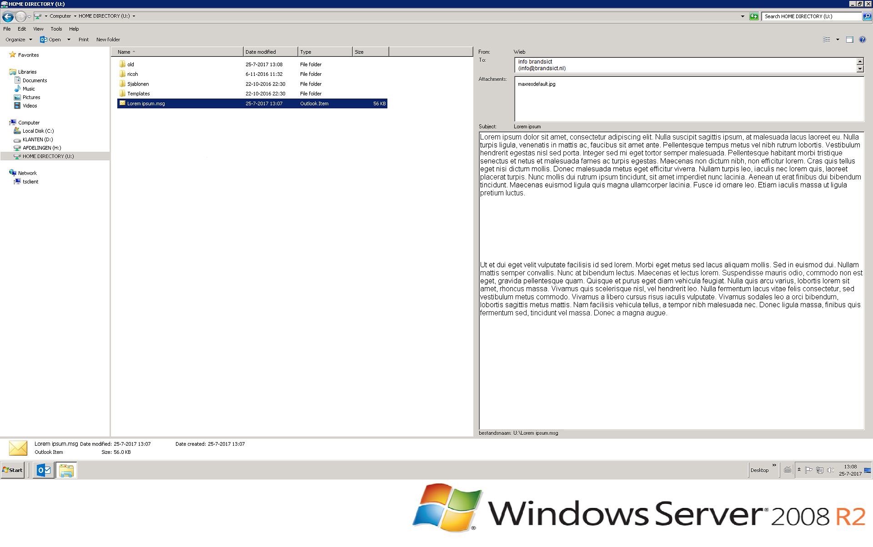Open recent pages dropdown beside Forward
Screen dimensions: 873x547
30,16
